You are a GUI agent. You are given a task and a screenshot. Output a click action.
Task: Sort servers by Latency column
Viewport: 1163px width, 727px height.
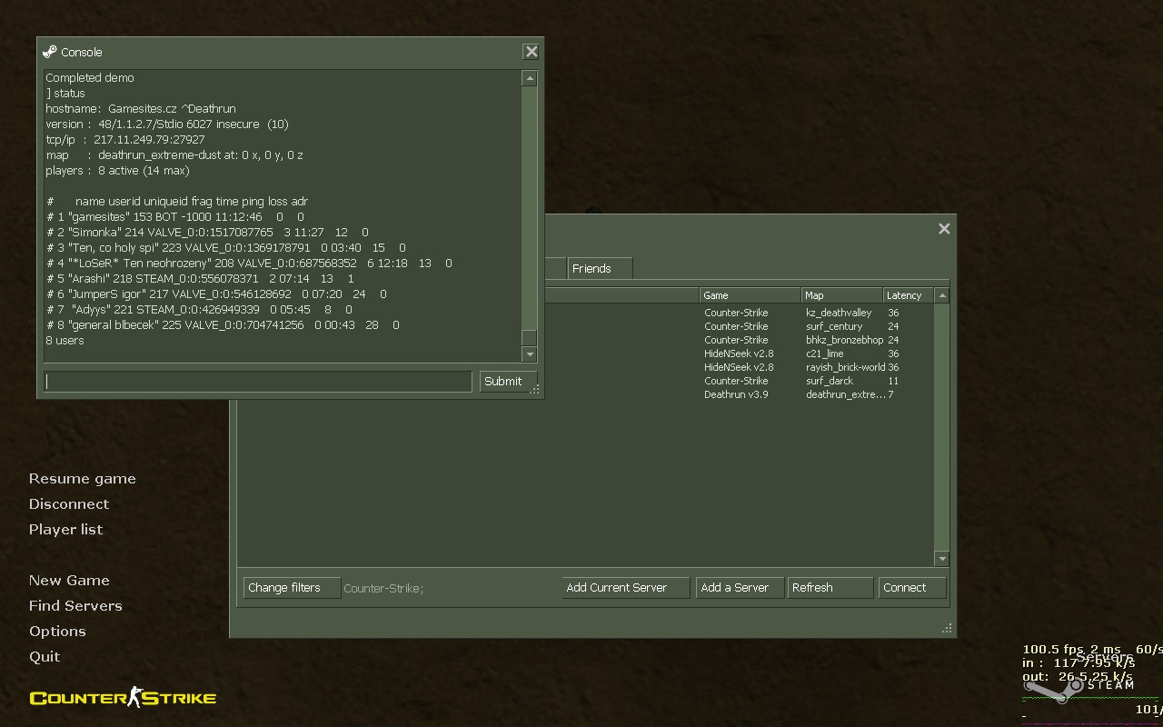click(x=909, y=295)
